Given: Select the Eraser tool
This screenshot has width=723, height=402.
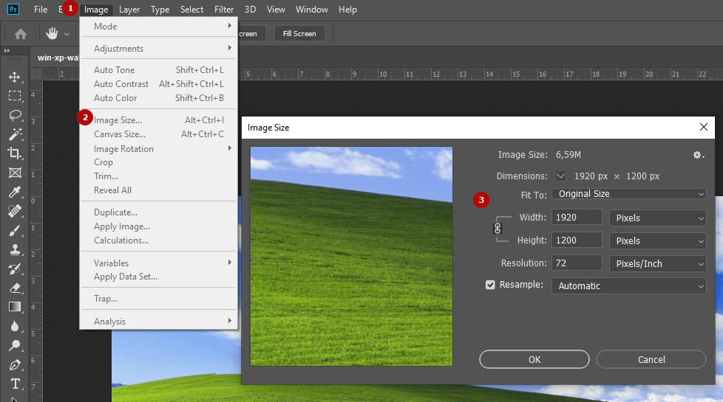Looking at the screenshot, I should coord(14,288).
